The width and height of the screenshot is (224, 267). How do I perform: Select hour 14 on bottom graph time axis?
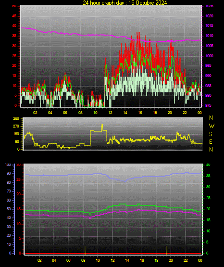tap(127, 260)
